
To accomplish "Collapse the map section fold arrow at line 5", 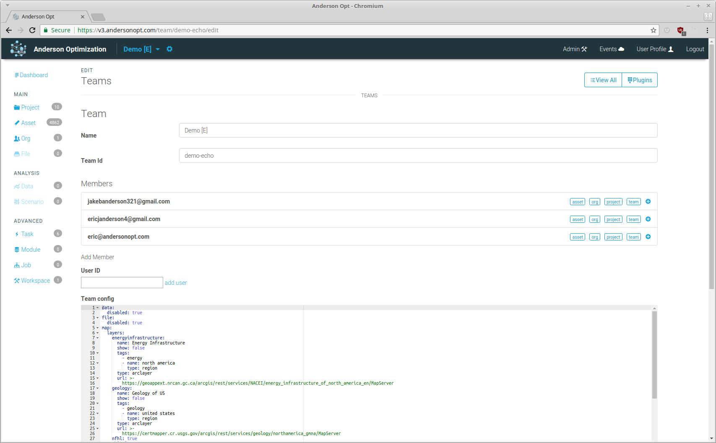I will point(98,328).
